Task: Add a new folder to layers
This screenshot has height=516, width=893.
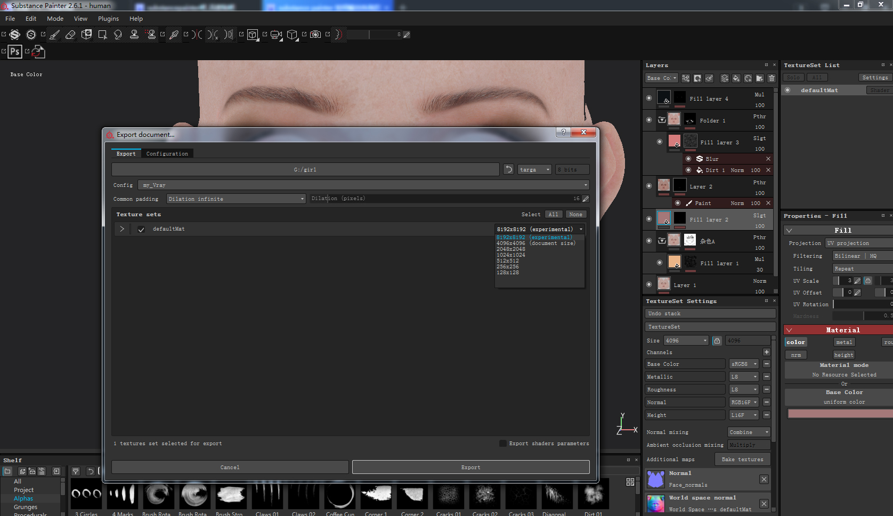Action: (x=760, y=78)
